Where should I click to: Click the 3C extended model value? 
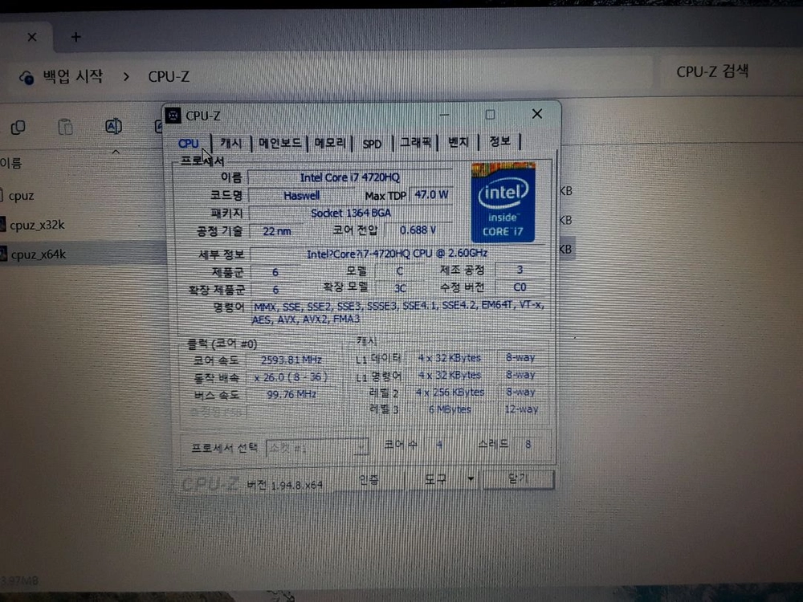(x=400, y=288)
